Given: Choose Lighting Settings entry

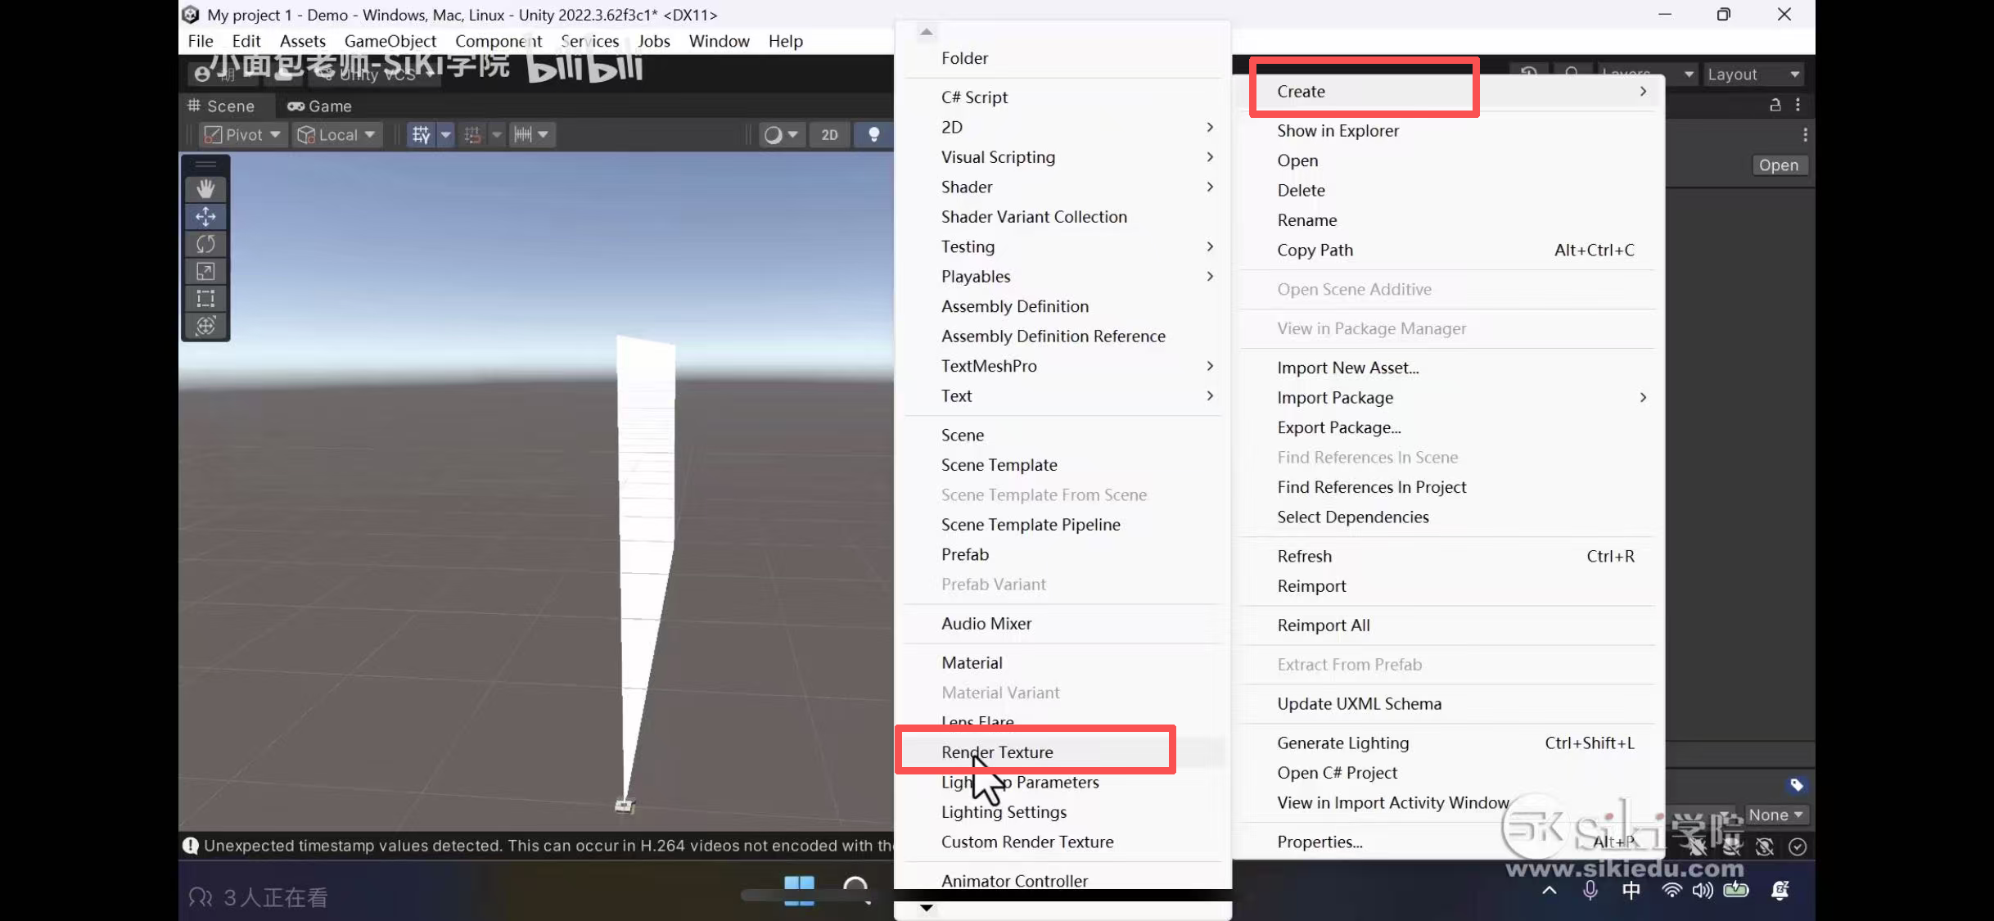Looking at the screenshot, I should [x=1062, y=811].
